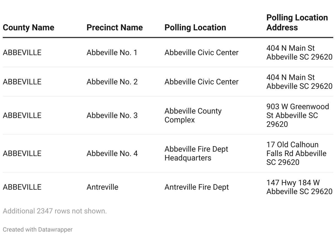Click the Antreville Fire Dept cell
336x236 pixels.
click(x=197, y=187)
